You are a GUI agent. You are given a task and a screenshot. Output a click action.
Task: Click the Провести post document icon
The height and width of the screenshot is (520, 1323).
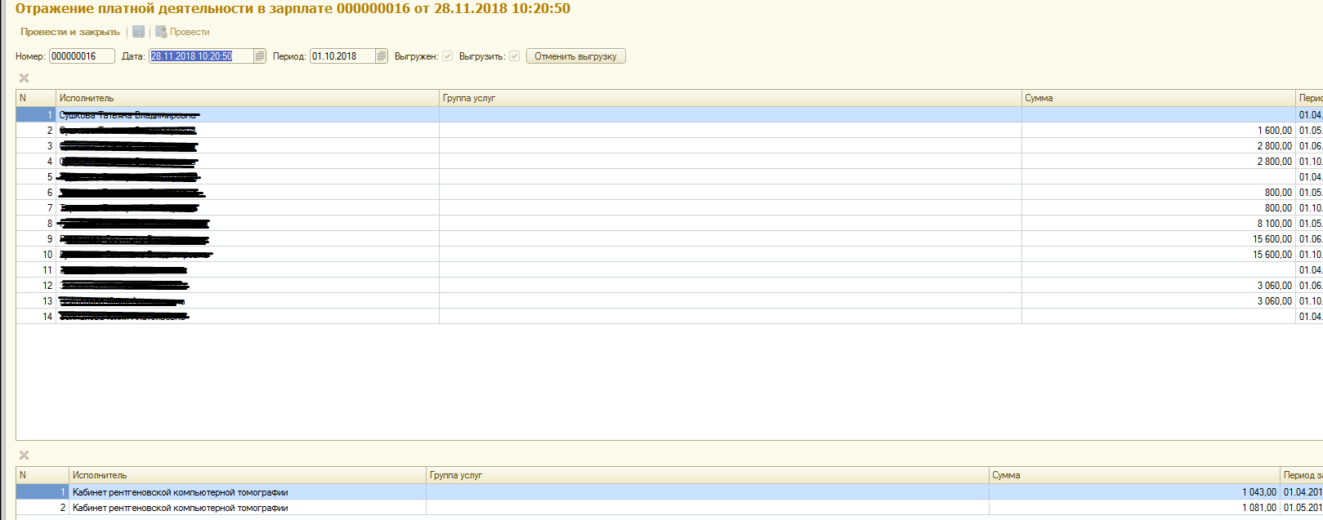pyautogui.click(x=162, y=32)
